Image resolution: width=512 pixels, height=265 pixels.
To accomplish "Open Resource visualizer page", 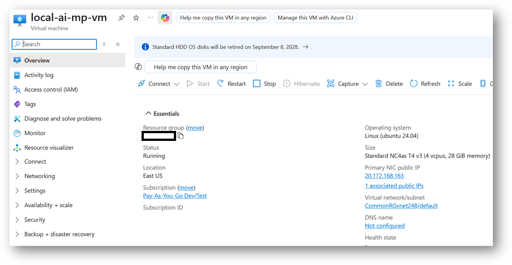I will coord(49,147).
